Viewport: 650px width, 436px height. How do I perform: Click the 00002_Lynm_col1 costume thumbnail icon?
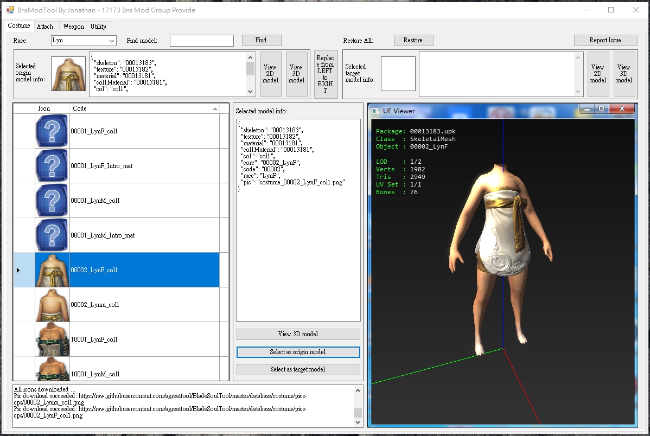pyautogui.click(x=52, y=305)
